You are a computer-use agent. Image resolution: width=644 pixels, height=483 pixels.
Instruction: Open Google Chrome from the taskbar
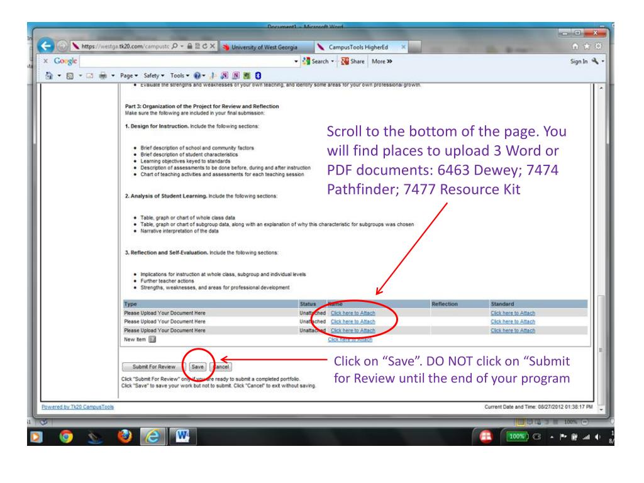pyautogui.click(x=65, y=436)
